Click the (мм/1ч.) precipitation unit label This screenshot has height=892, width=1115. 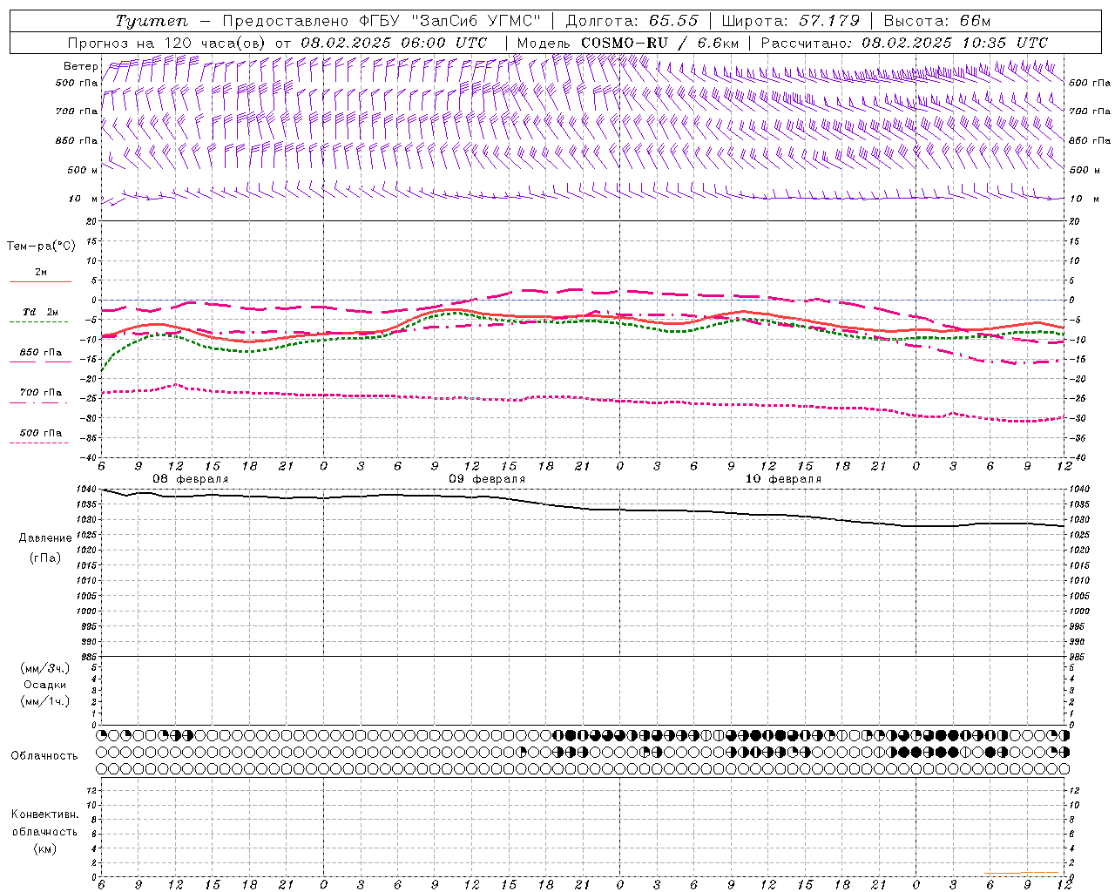45,701
